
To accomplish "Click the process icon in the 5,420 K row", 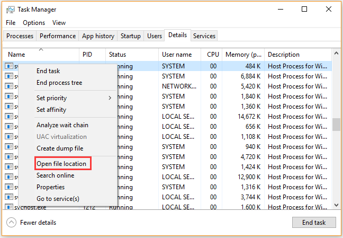I will tap(9, 86).
